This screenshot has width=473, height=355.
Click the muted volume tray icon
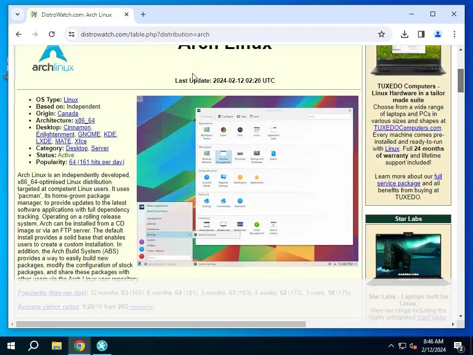coord(413,346)
